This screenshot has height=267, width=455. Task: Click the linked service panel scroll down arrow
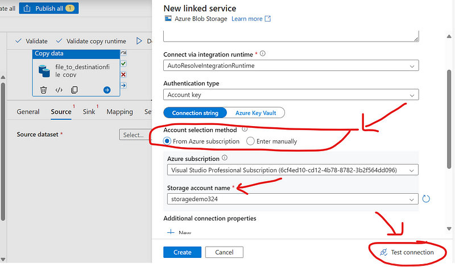(x=449, y=229)
